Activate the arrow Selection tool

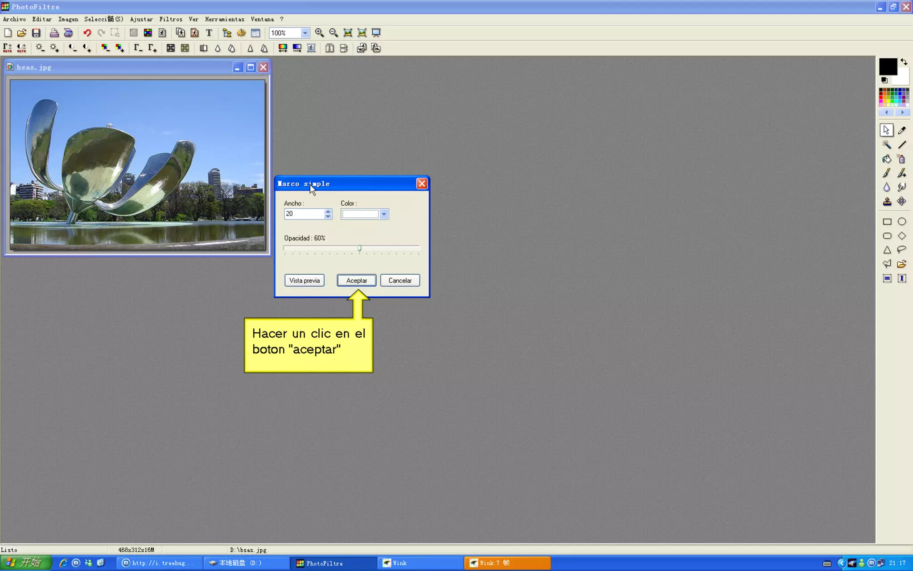point(887,130)
